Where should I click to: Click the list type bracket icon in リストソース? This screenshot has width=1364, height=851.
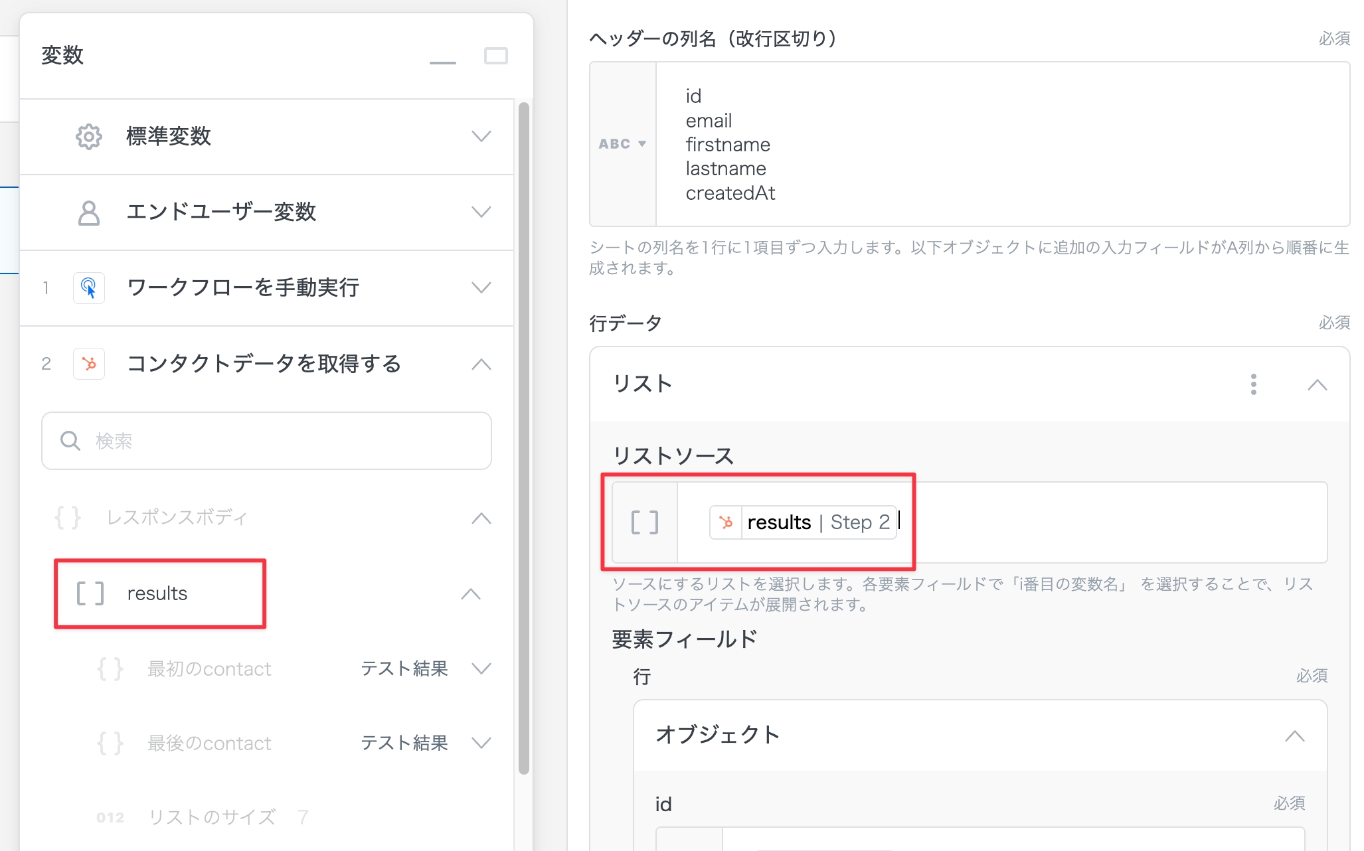point(644,523)
